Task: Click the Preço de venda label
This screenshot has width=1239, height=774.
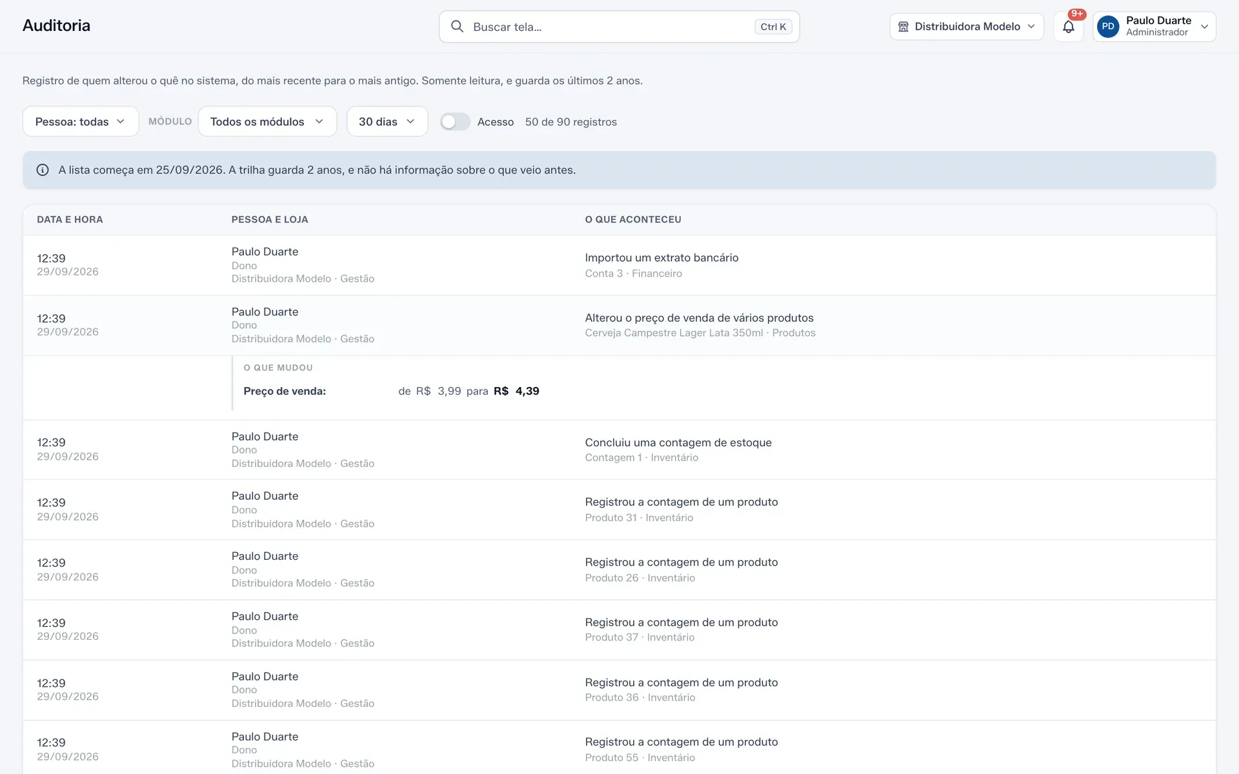Action: [285, 392]
